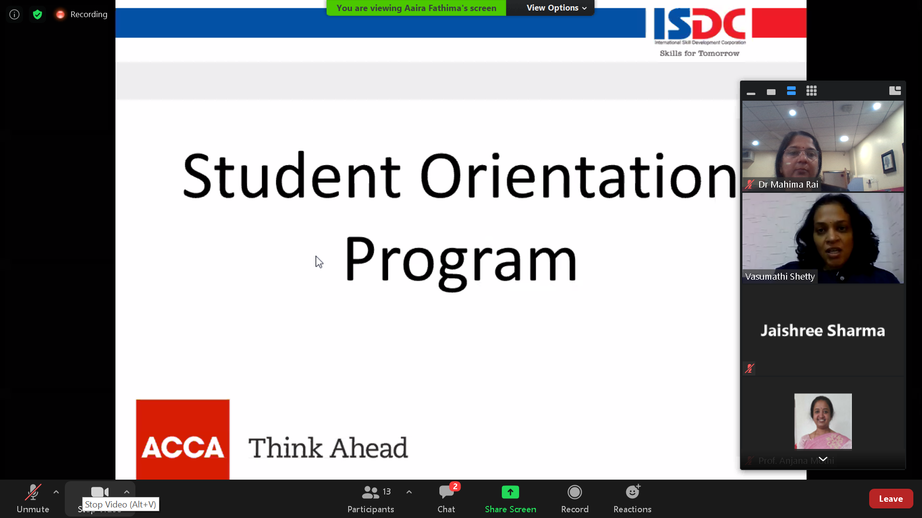This screenshot has width=922, height=518.
Task: Switch video panel to grid view
Action: pyautogui.click(x=812, y=91)
